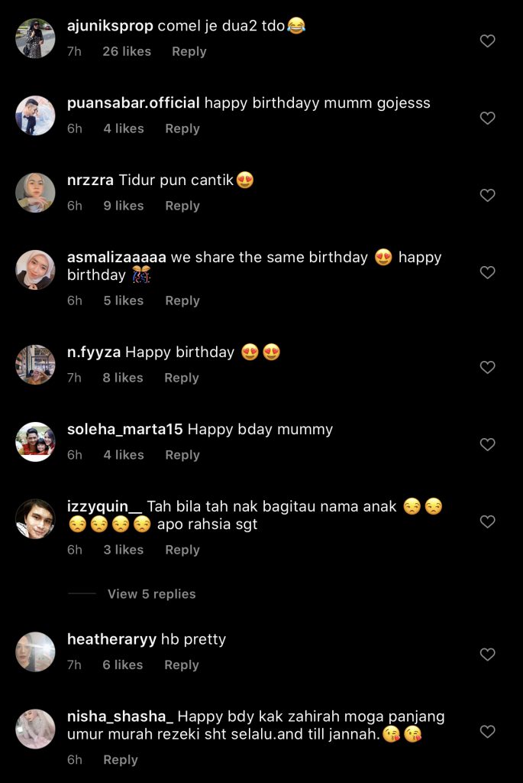Heart the comment from n.fyyza
Image resolution: width=523 pixels, height=783 pixels.
coord(487,368)
